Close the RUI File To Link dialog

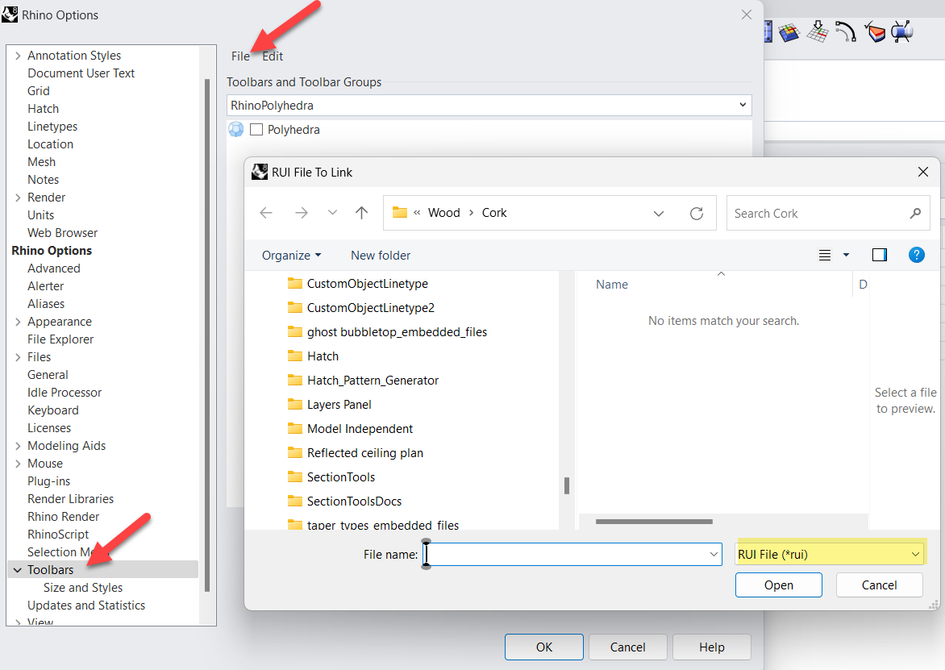pos(922,172)
